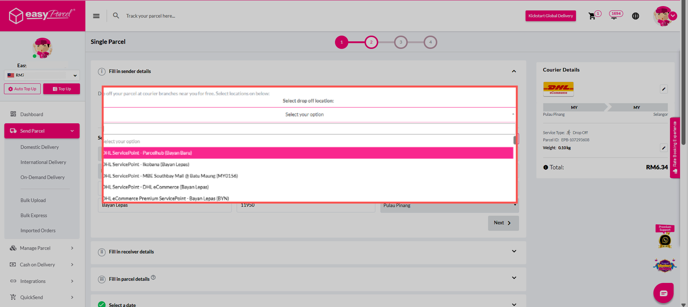Click the dropdown option search field
The height and width of the screenshot is (307, 688).
click(x=309, y=129)
